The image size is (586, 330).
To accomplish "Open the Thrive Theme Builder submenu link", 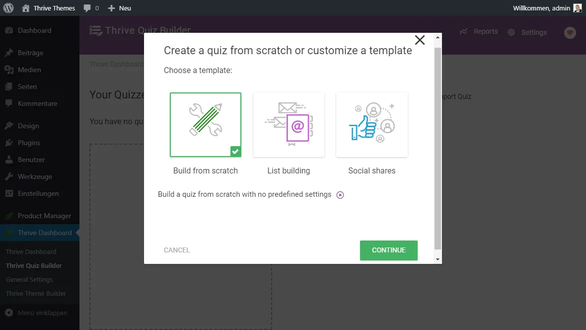I will click(x=36, y=293).
